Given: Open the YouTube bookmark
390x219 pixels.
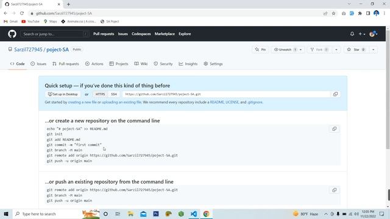Looking at the screenshot, I should [x=30, y=21].
